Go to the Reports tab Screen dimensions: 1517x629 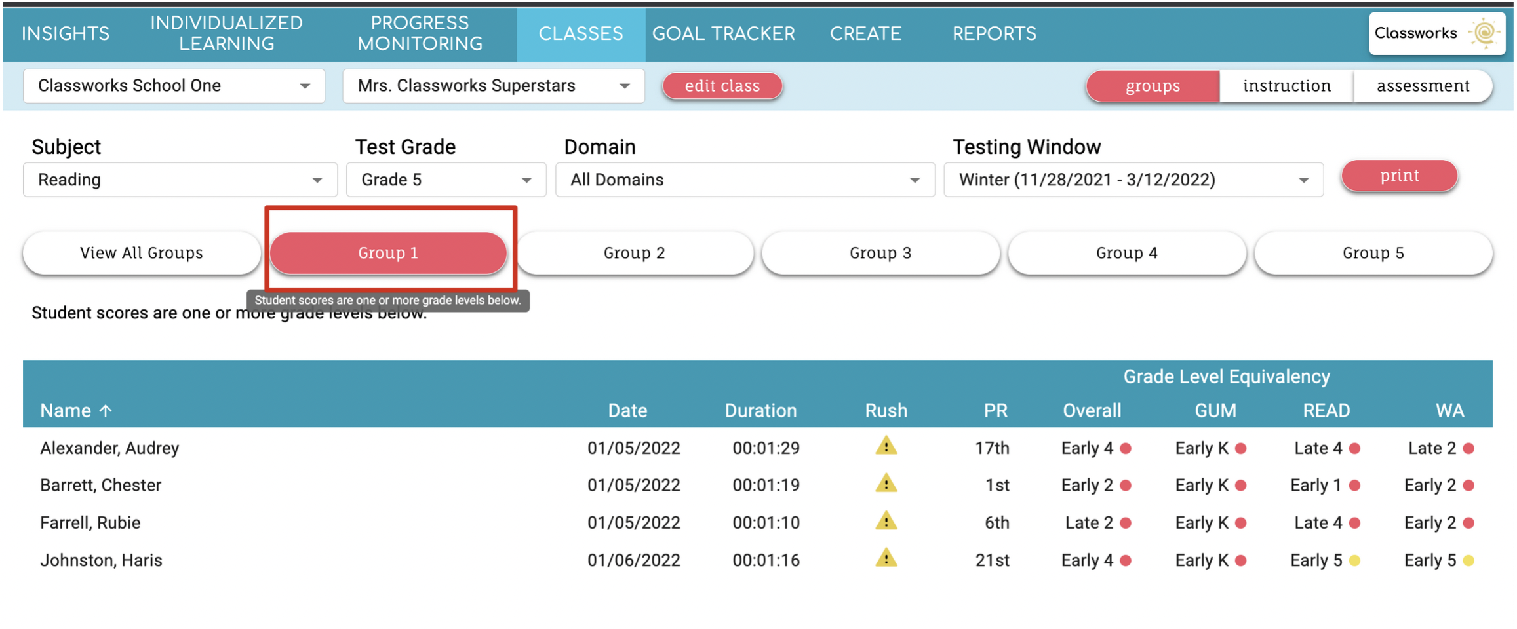coord(994,33)
